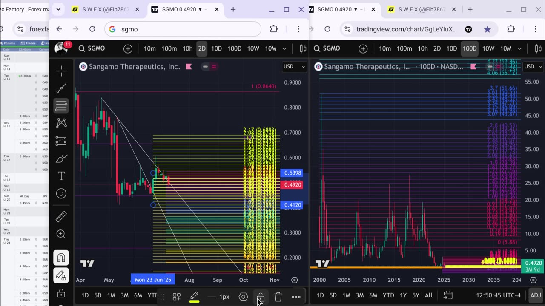The image size is (545, 306).
Task: Switch left chart to 100m interval
Action: coord(169,48)
